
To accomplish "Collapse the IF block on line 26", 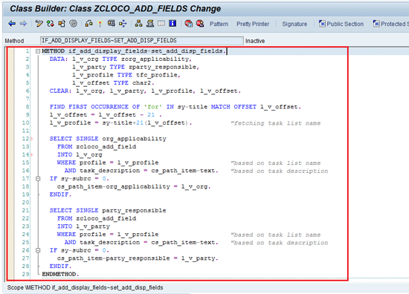I will coord(38,250).
